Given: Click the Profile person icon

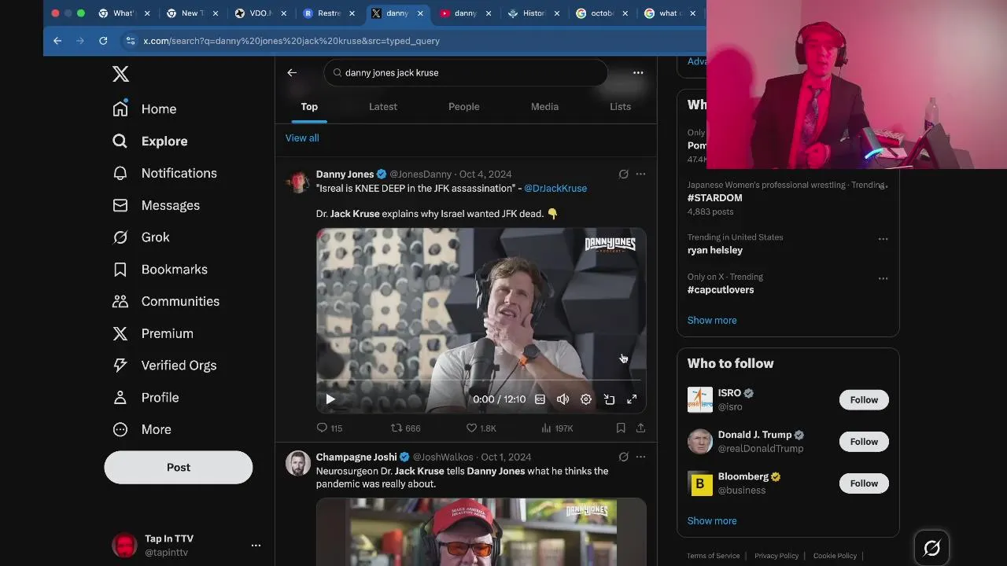Looking at the screenshot, I should point(120,397).
